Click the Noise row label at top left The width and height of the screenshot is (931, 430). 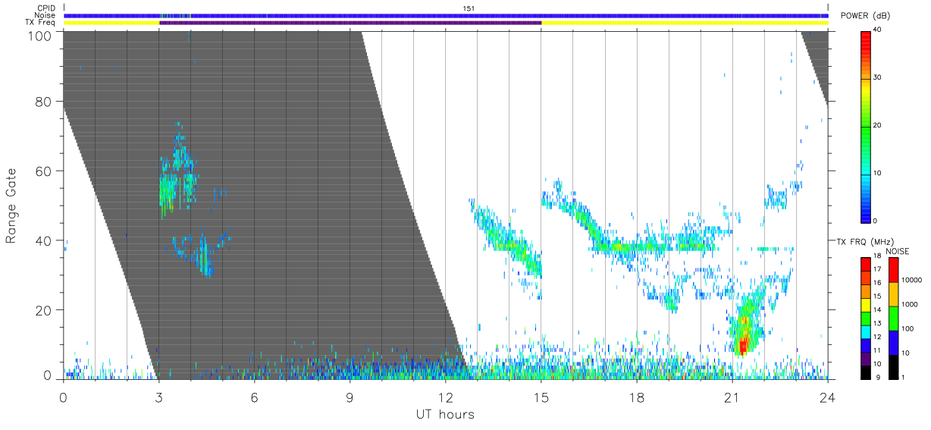click(45, 15)
